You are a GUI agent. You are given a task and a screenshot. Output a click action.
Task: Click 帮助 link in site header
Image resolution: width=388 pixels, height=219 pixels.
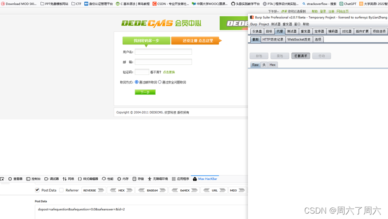coord(314,11)
